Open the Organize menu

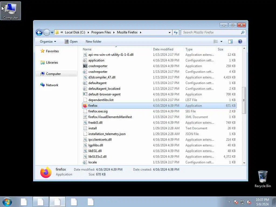point(48,42)
